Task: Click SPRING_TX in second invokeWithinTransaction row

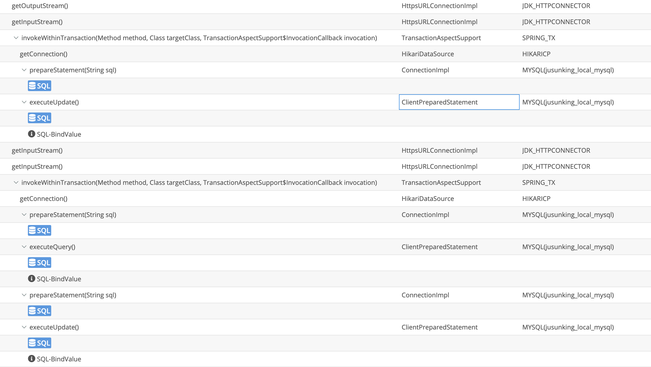Action: 539,182
